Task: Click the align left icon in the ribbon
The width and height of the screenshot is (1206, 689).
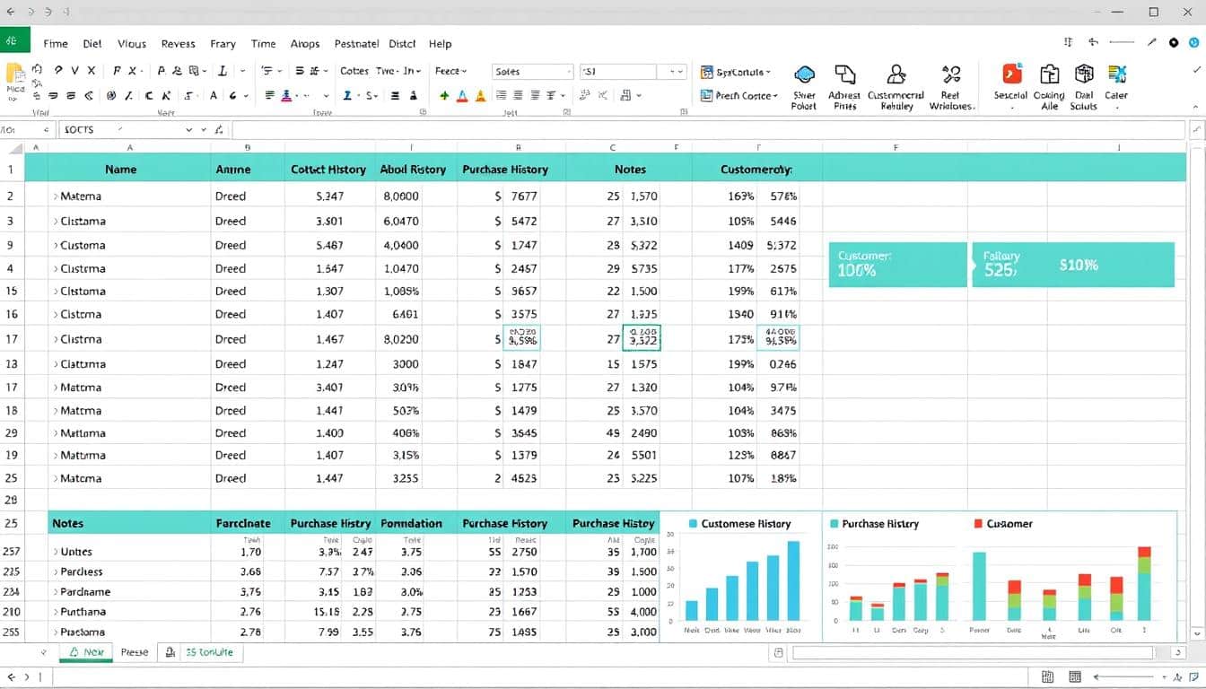Action: pos(270,95)
